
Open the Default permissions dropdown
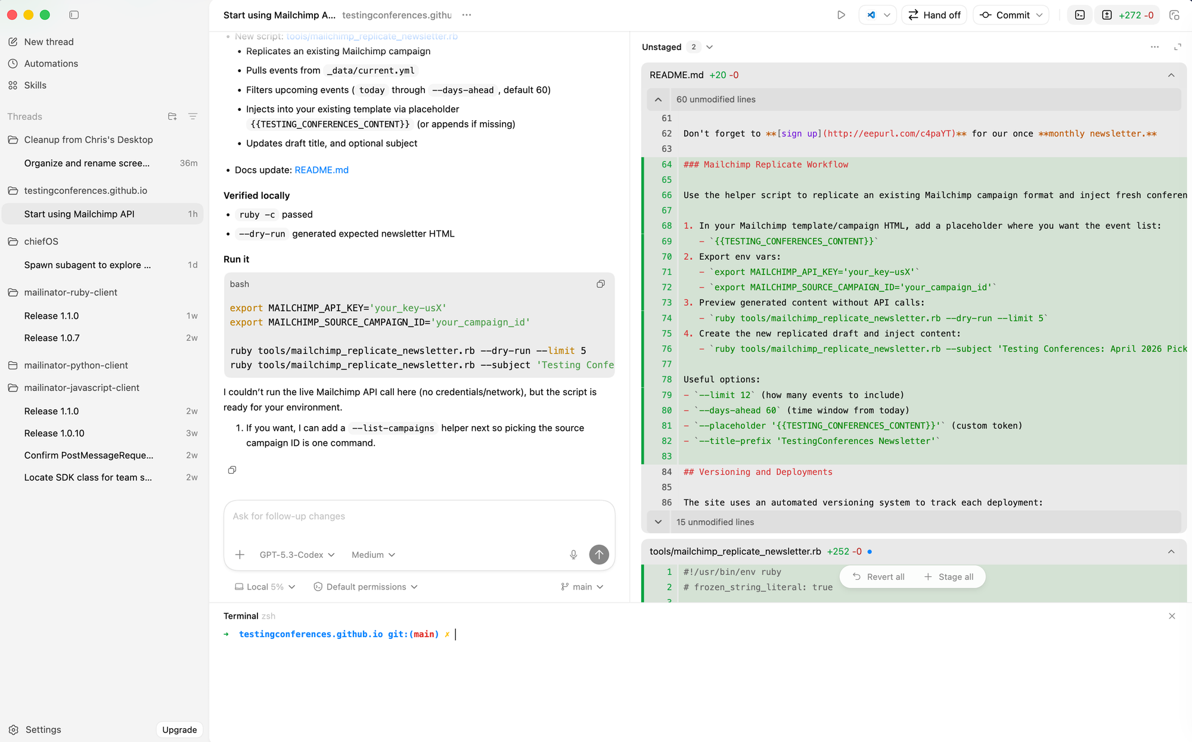click(365, 587)
